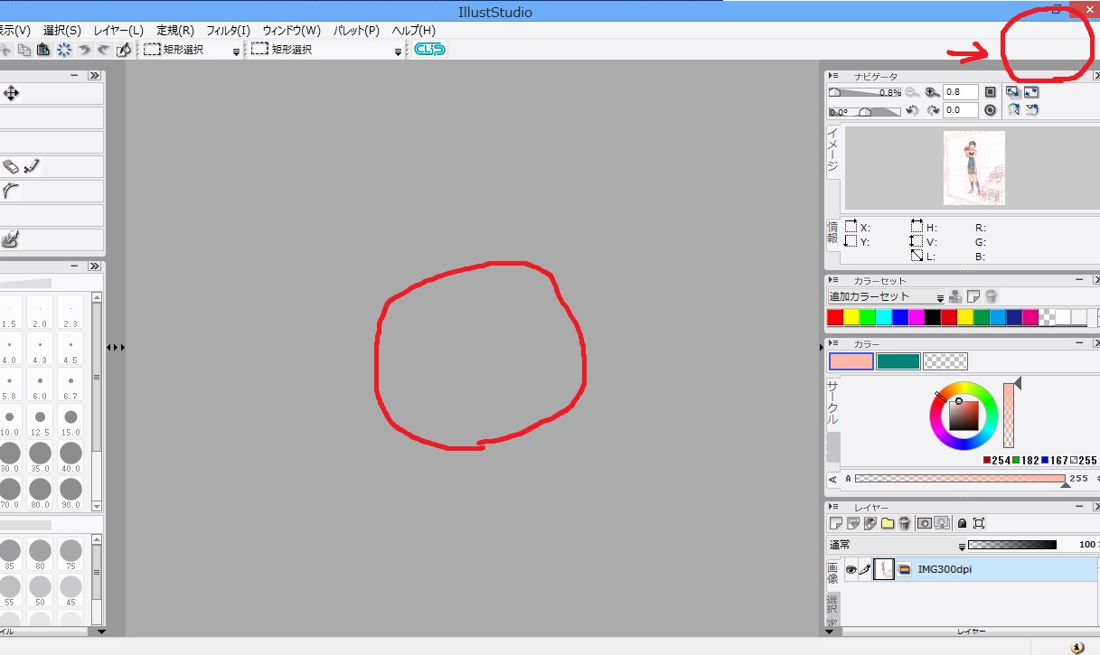1100x655 pixels.
Task: Toggle the layer lock icon
Action: [962, 523]
